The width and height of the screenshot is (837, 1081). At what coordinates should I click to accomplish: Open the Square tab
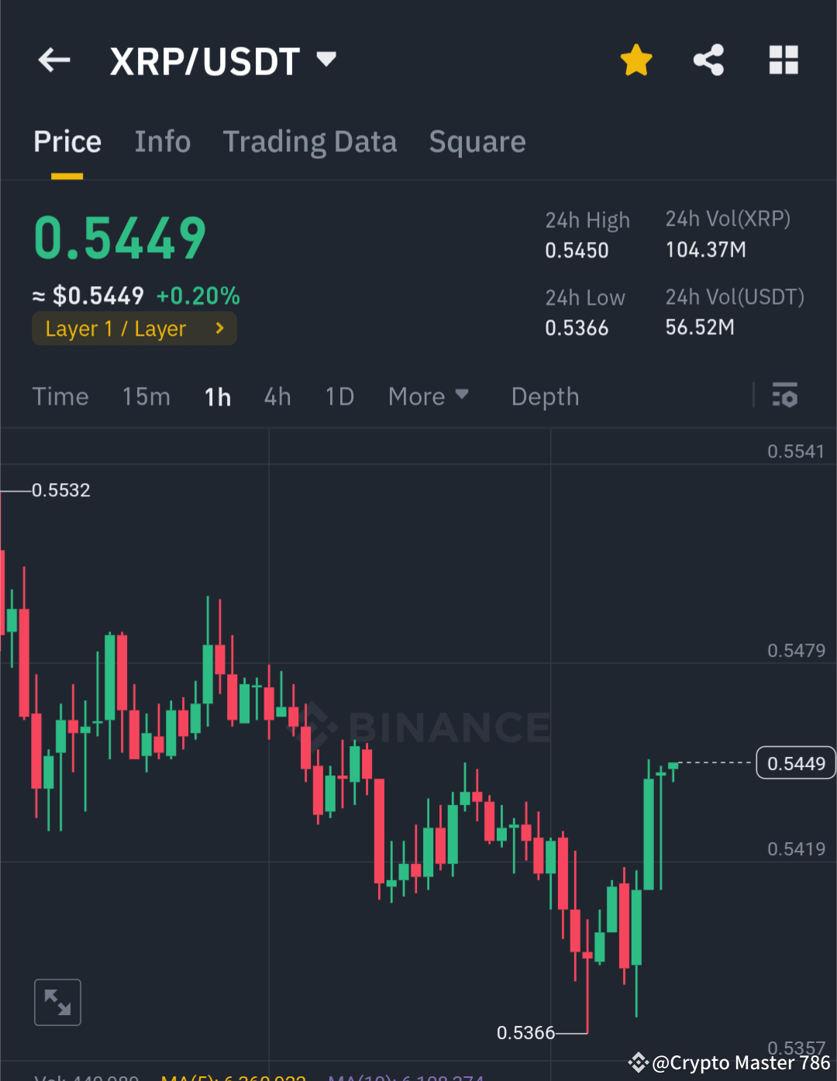point(477,141)
